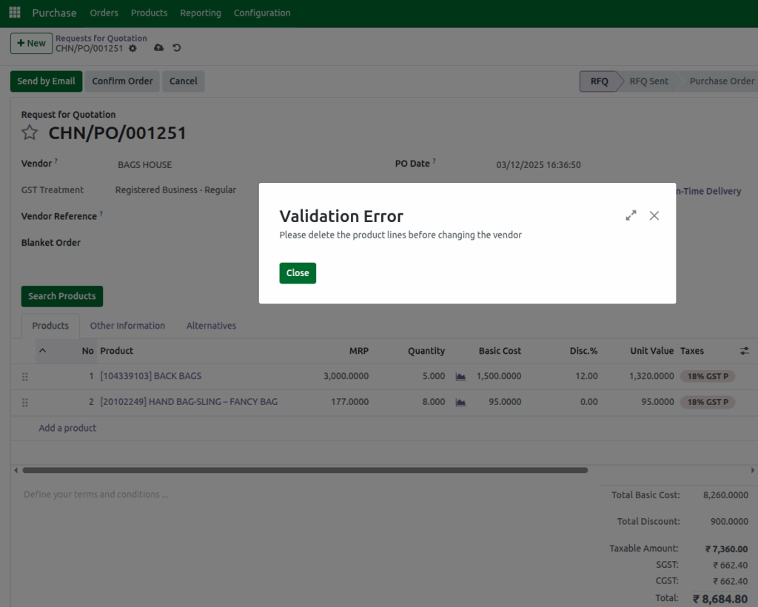Select the Add a product link
Viewport: 758px width, 607px height.
pyautogui.click(x=67, y=428)
